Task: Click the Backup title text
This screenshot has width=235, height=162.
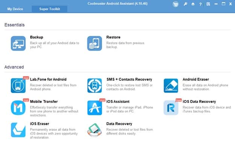Action: coord(37,37)
